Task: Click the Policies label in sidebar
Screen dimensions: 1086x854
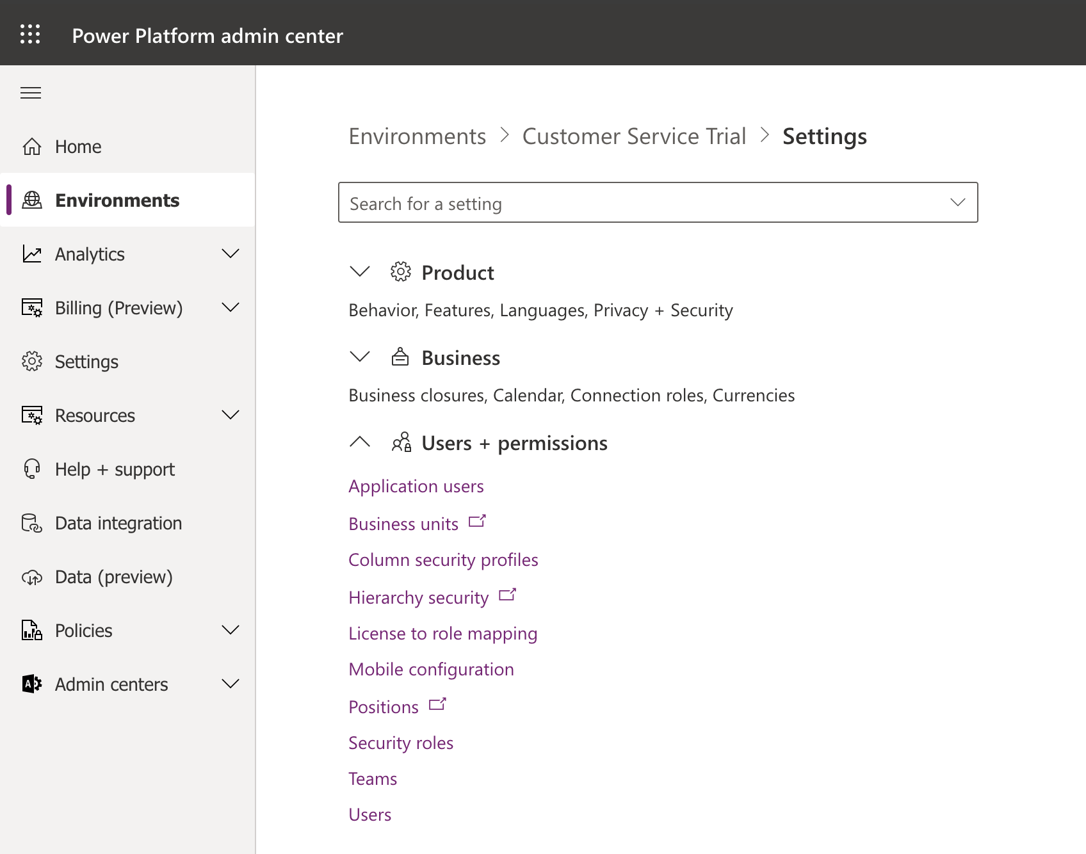Action: [84, 631]
